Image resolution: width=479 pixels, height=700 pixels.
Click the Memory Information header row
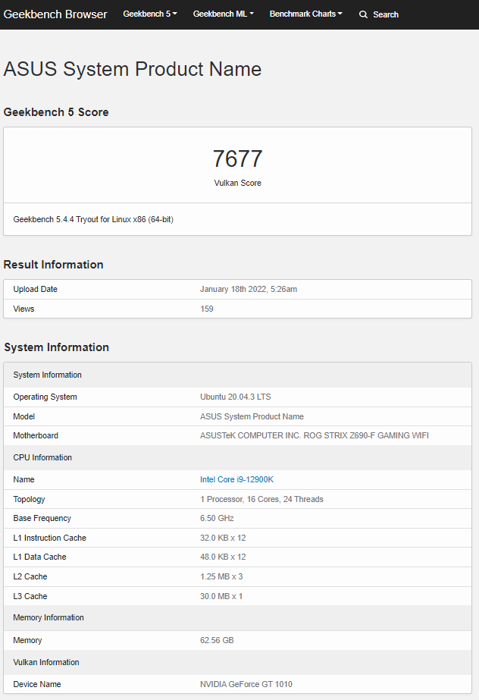pyautogui.click(x=238, y=618)
